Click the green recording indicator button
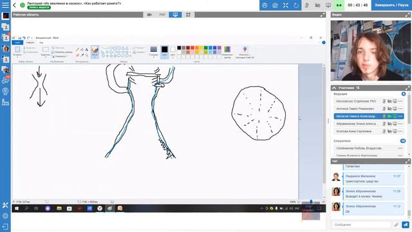This screenshot has height=232, width=412. click(x=339, y=5)
